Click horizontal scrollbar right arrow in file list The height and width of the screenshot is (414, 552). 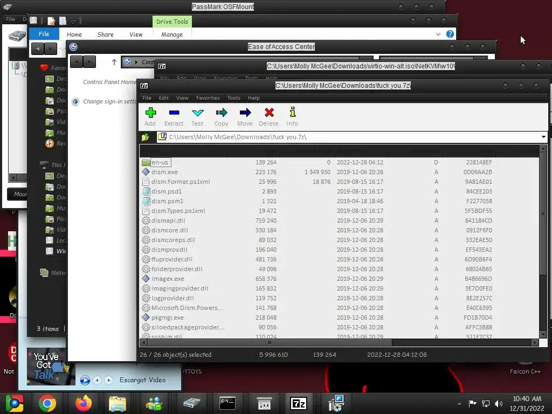535,342
